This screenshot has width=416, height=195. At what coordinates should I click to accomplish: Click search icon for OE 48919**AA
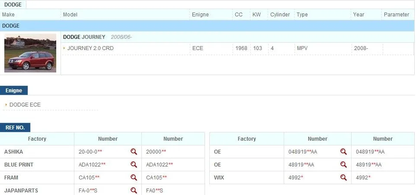click(x=344, y=164)
